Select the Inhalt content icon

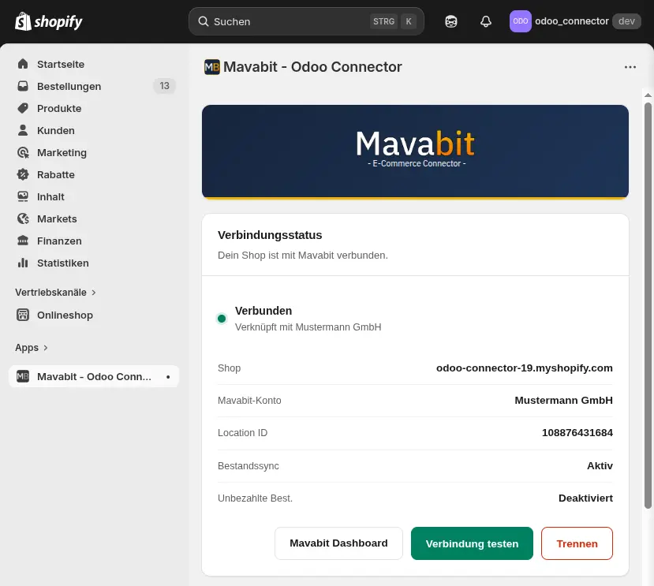(x=22, y=196)
